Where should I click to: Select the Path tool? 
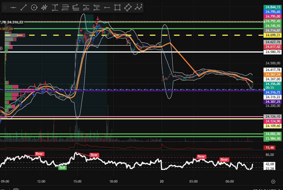tap(128, 7)
